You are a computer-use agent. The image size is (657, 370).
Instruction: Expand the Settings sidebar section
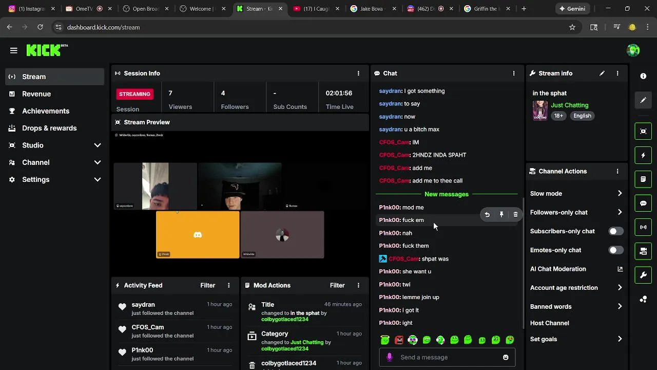coord(98,179)
